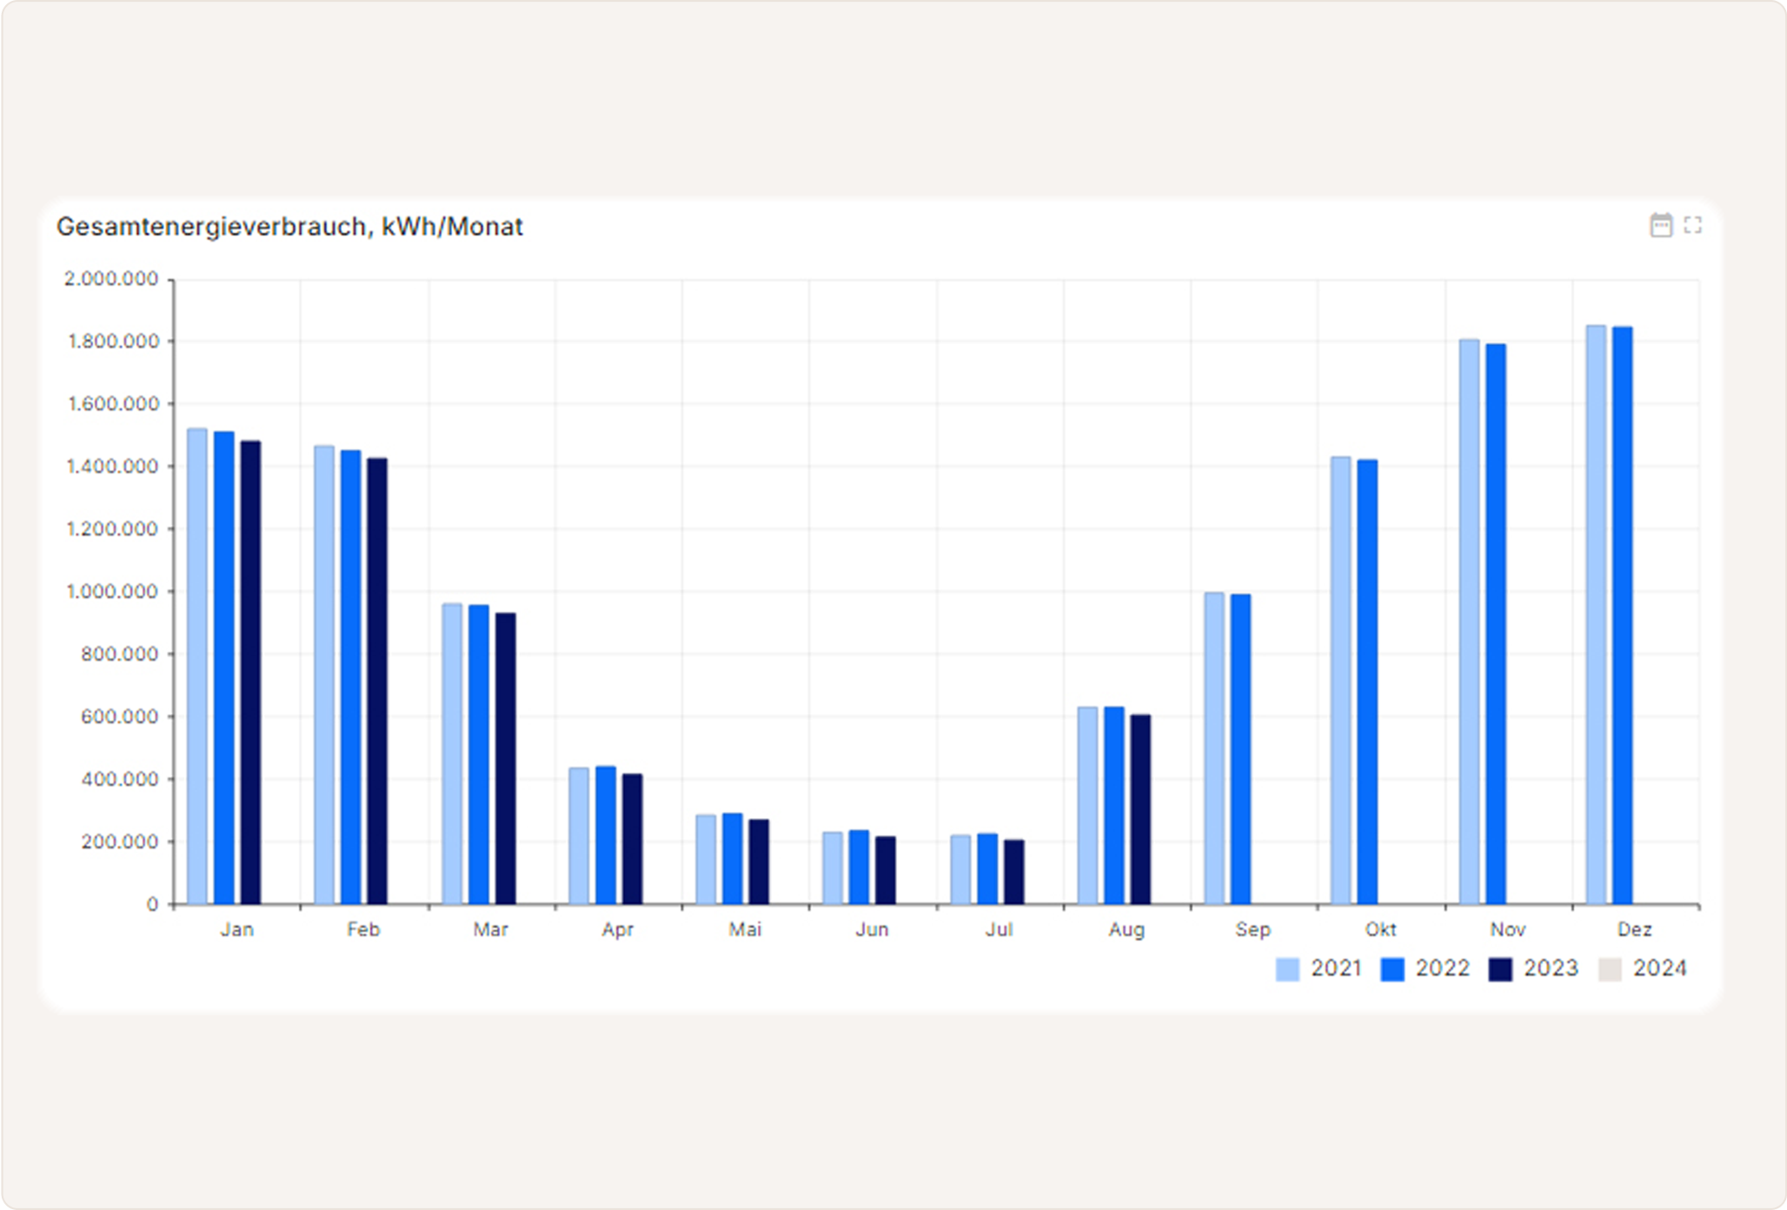
Task: Click the dark navy 2023 legend swatch
Action: pos(1499,969)
